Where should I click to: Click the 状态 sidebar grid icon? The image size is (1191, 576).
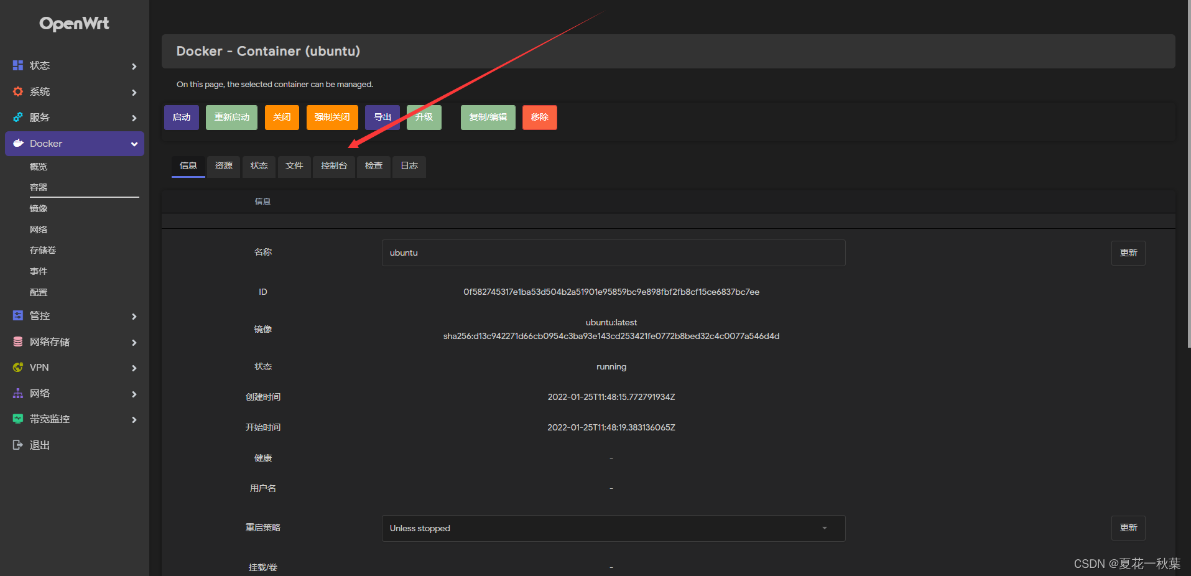click(18, 65)
